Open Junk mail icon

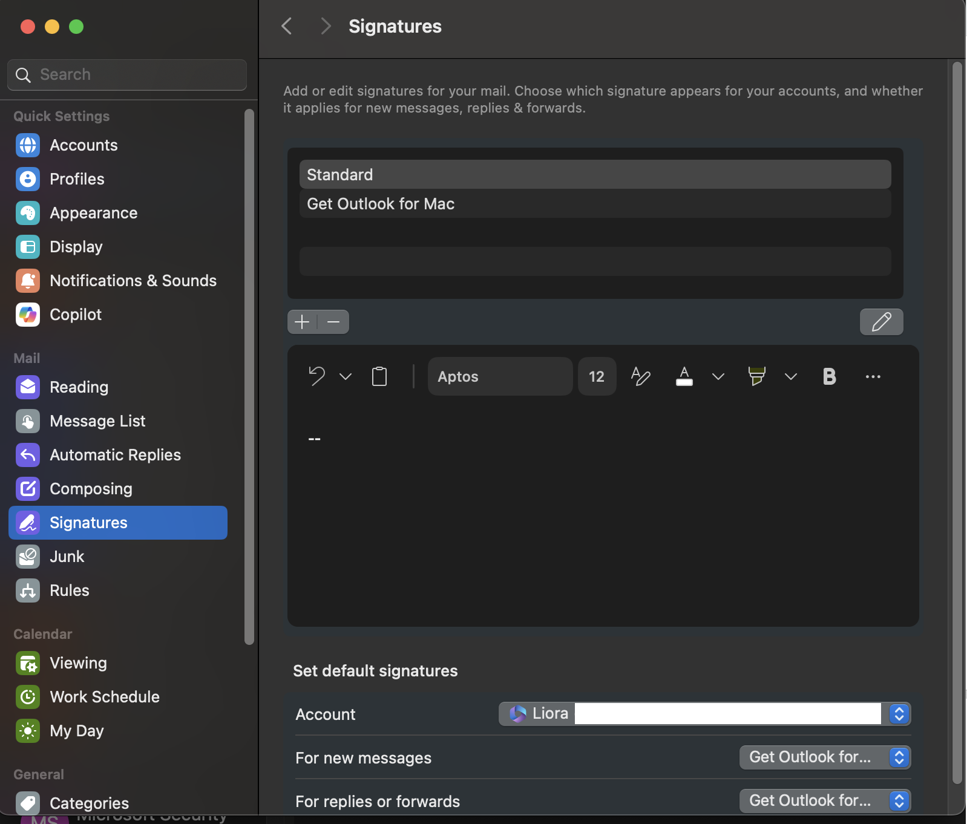28,557
